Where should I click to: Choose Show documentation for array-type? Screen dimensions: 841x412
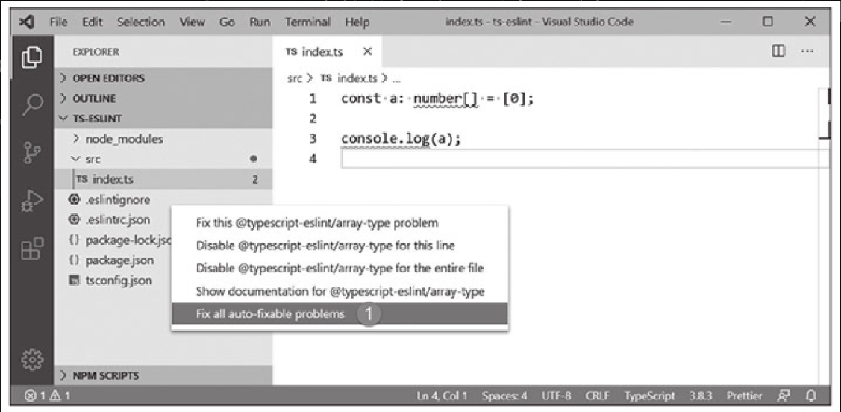(x=340, y=291)
